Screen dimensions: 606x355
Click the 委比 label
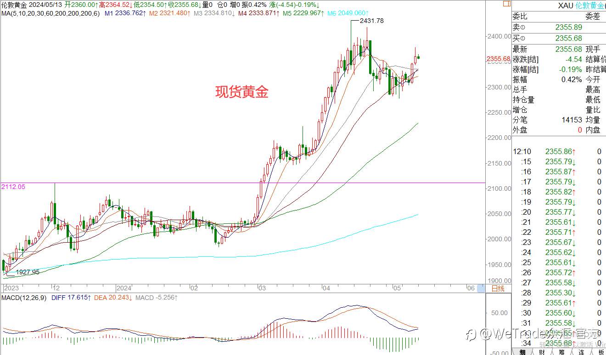pos(520,17)
